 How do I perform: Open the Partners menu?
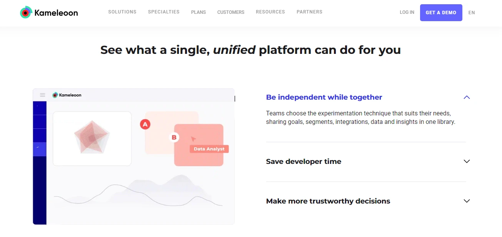point(310,12)
